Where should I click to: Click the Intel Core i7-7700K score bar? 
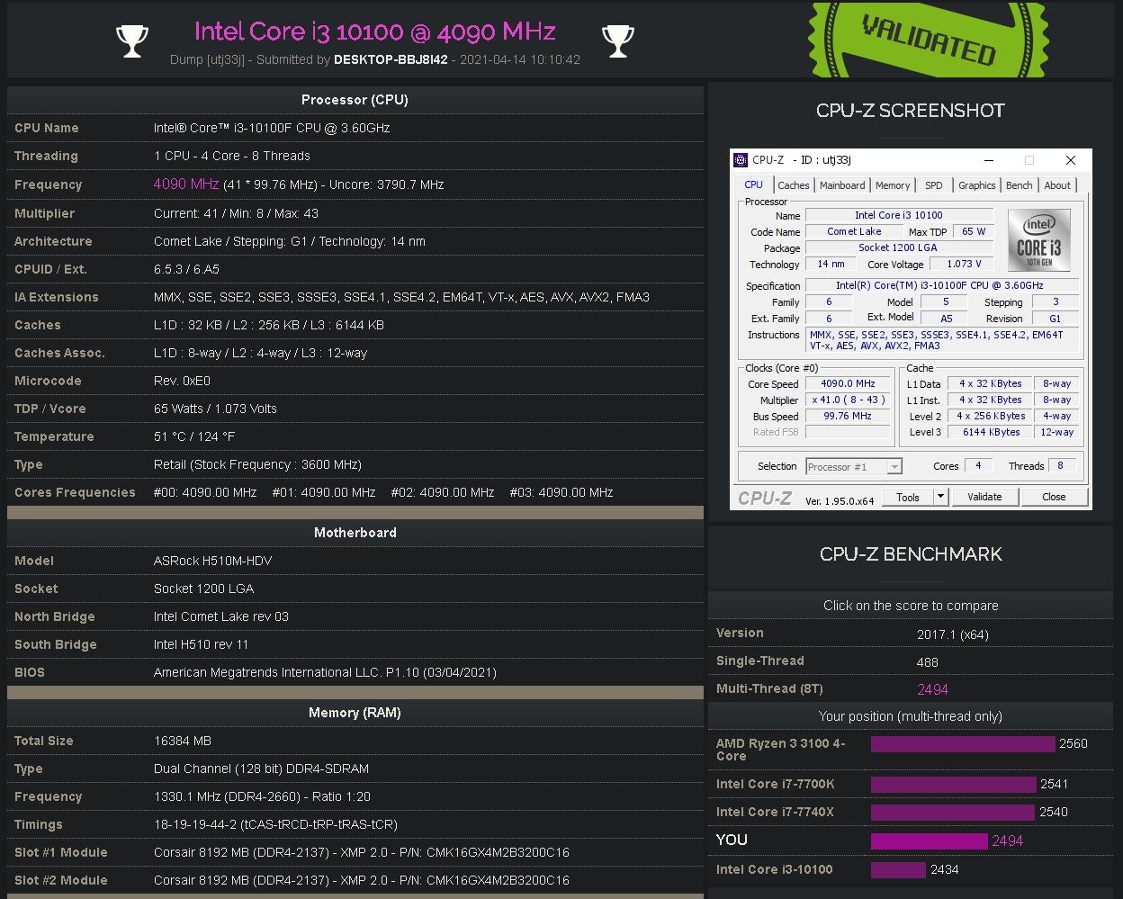coord(954,785)
